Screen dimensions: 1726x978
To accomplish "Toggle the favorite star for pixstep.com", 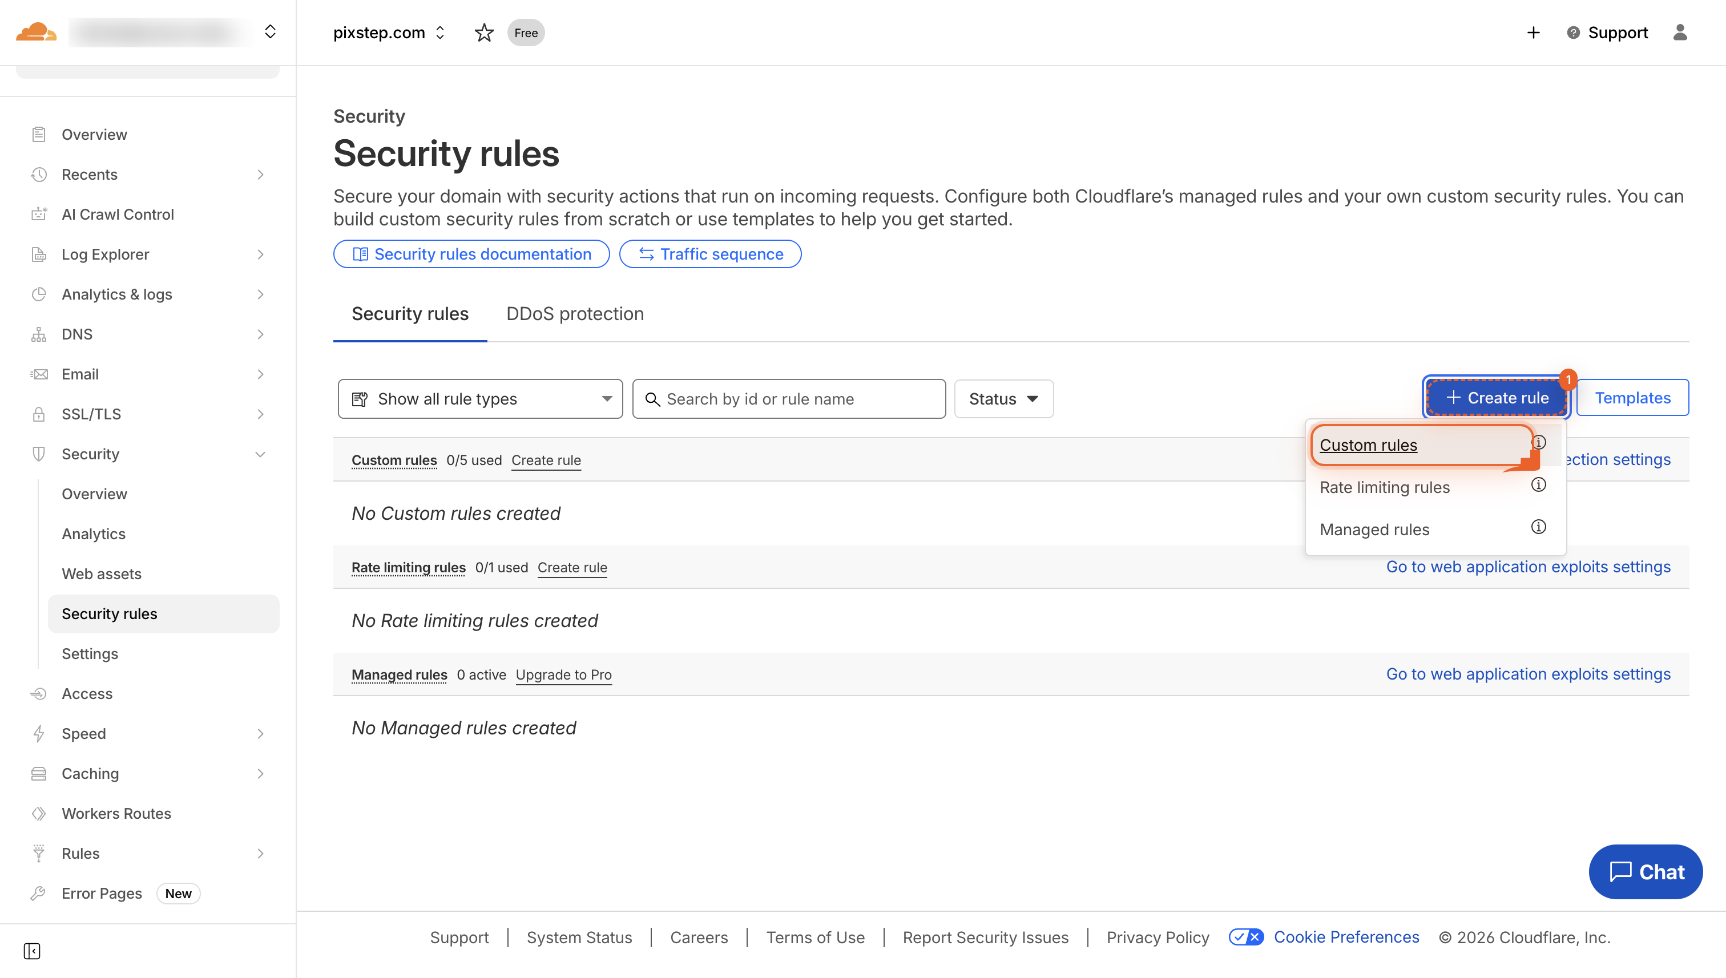I will click(x=484, y=33).
